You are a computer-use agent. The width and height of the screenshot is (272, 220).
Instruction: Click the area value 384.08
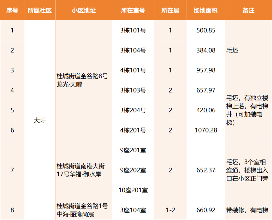(x=206, y=50)
